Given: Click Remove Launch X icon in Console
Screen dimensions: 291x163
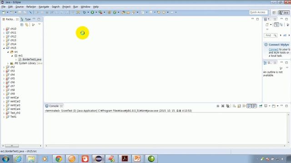Looking at the screenshot, I should tap(223, 106).
